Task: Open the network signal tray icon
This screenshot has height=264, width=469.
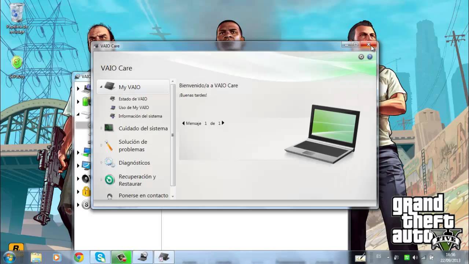Action: click(x=424, y=257)
